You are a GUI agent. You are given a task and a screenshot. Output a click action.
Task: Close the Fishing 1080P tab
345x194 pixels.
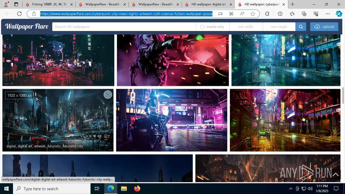(x=71, y=4)
